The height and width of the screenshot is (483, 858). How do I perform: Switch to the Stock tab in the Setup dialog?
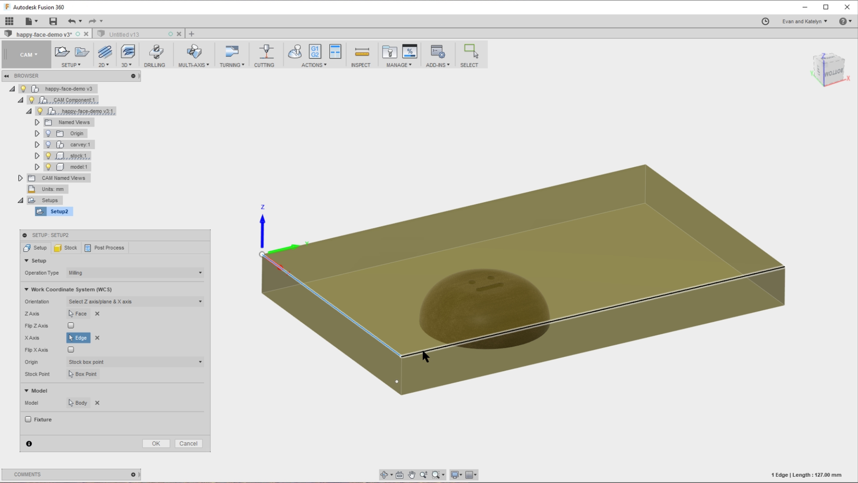pyautogui.click(x=66, y=247)
